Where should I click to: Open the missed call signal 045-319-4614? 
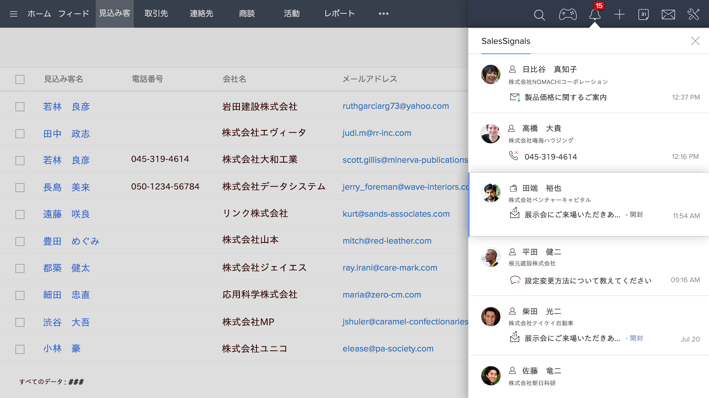click(550, 157)
